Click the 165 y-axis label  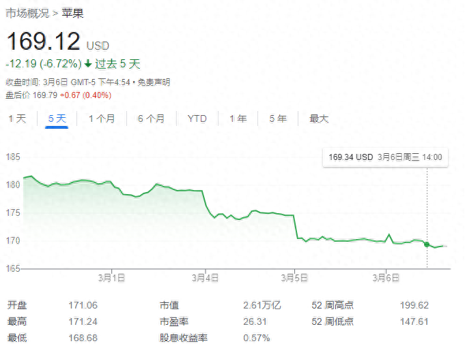click(x=13, y=268)
